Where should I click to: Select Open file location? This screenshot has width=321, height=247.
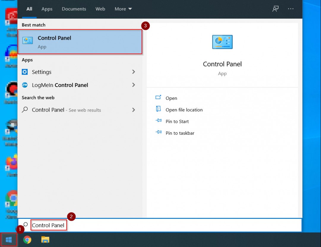pos(184,110)
